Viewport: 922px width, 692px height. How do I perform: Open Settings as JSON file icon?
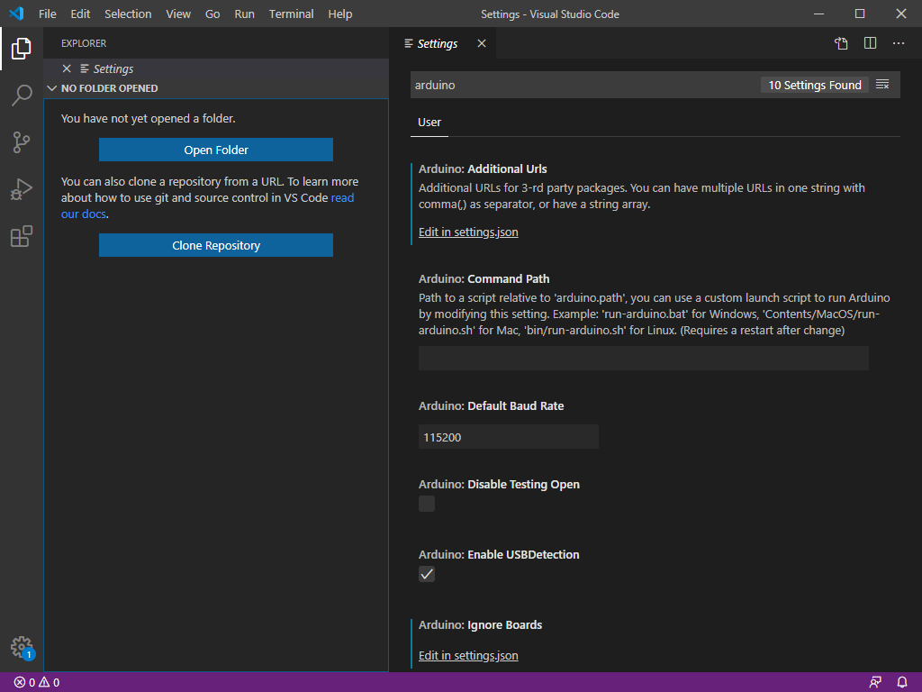coord(842,43)
